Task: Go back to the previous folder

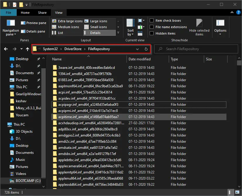Action: coord(6,49)
